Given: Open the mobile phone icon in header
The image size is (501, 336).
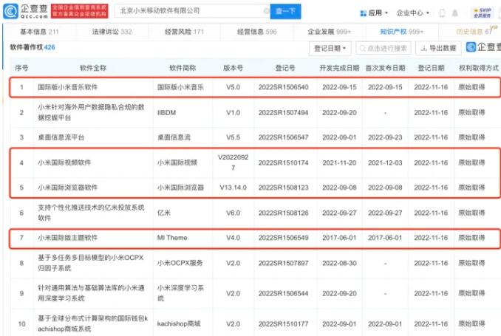Looking at the screenshot, I should coord(443,13).
